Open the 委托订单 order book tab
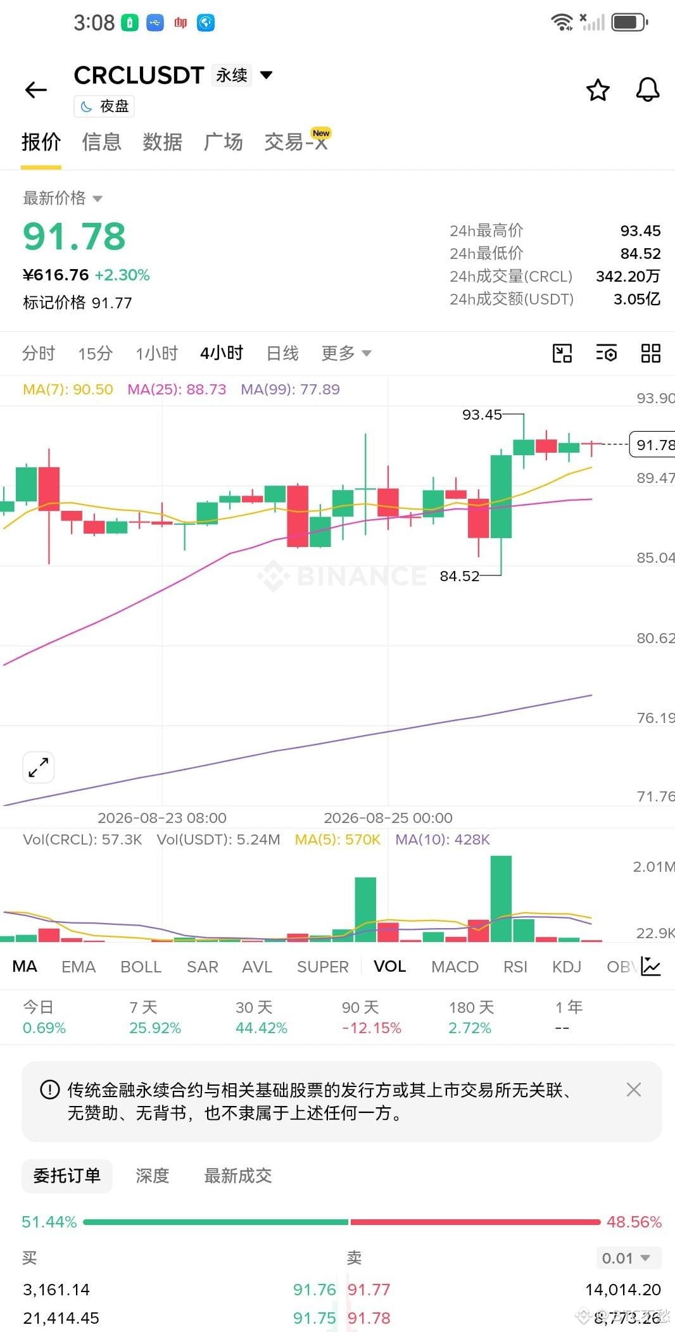 click(67, 1176)
